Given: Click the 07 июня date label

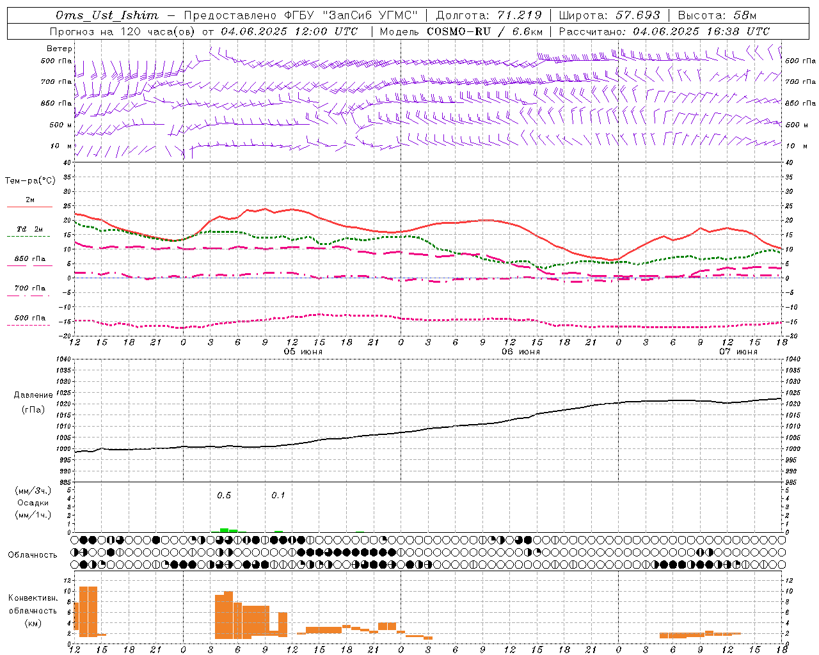Looking at the screenshot, I should tap(738, 352).
